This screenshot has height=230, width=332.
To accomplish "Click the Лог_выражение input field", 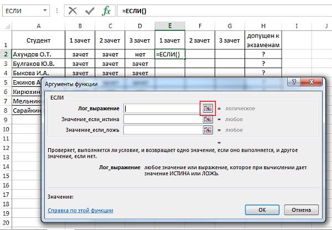I will [163, 109].
